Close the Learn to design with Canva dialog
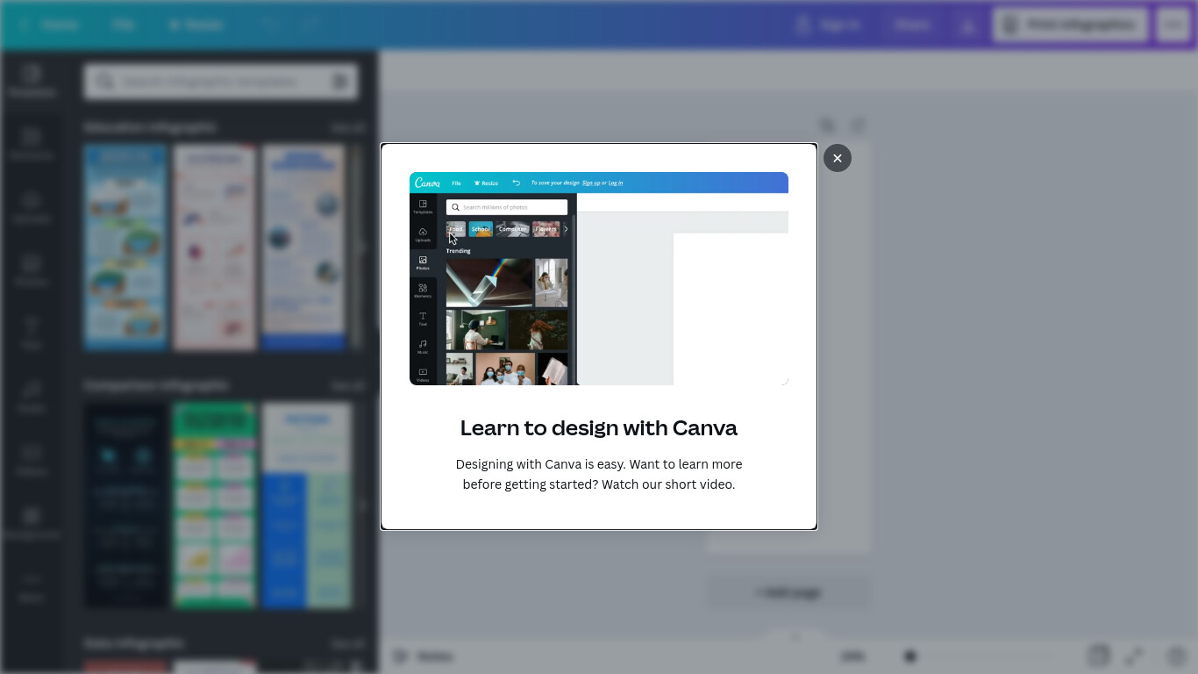This screenshot has height=674, width=1198. click(838, 158)
